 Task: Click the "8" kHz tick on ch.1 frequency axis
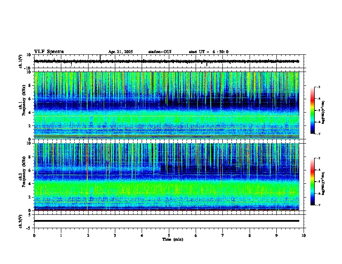30,85
